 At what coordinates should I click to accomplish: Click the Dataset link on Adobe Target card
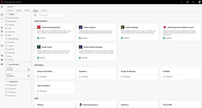click(42, 58)
